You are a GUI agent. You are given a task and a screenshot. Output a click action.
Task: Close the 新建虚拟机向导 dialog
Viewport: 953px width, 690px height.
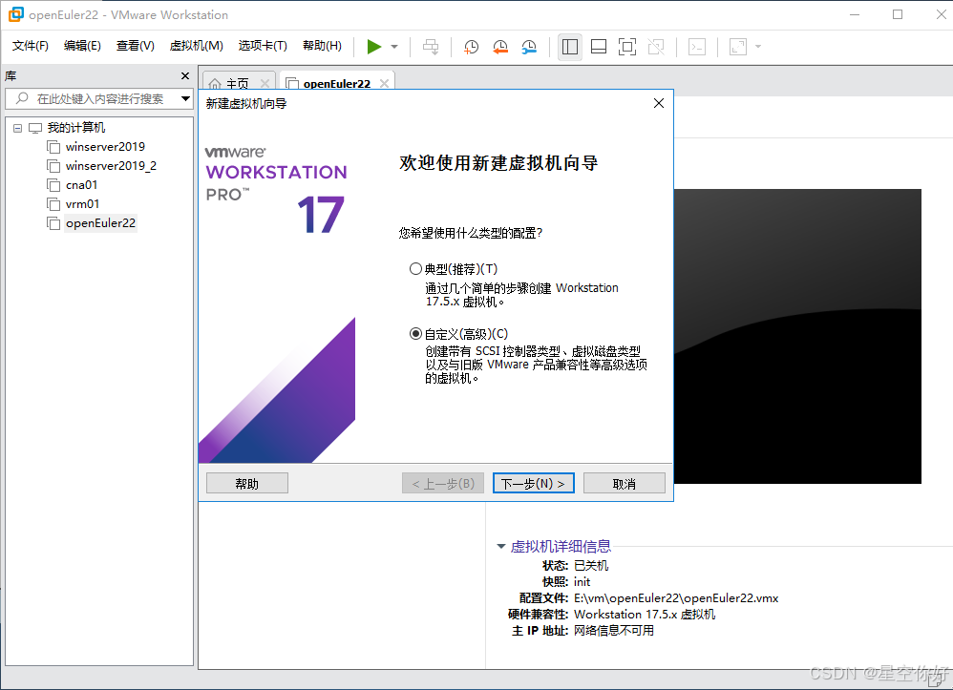tap(658, 103)
